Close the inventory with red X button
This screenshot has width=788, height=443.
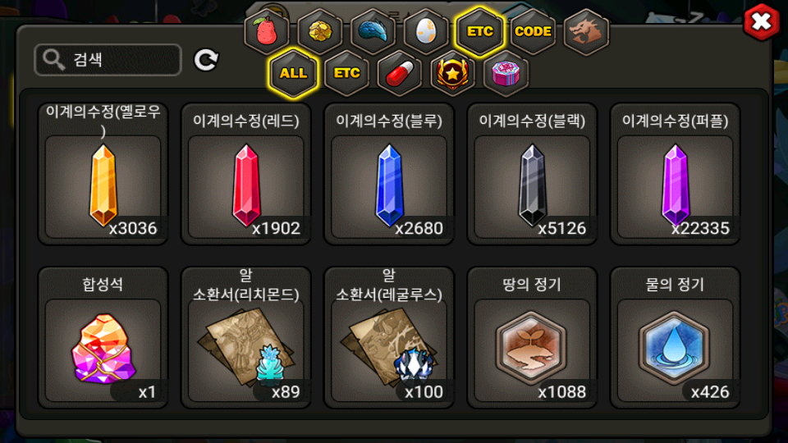(762, 21)
